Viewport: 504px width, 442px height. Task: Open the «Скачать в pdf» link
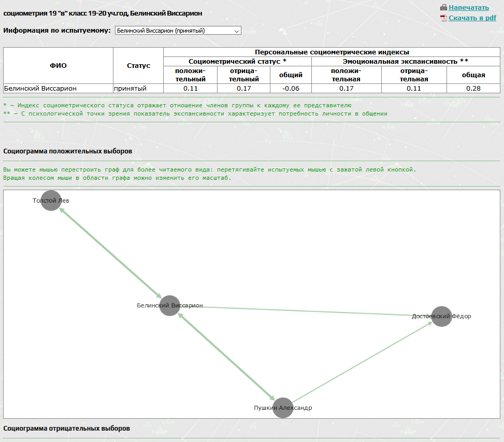coord(472,18)
